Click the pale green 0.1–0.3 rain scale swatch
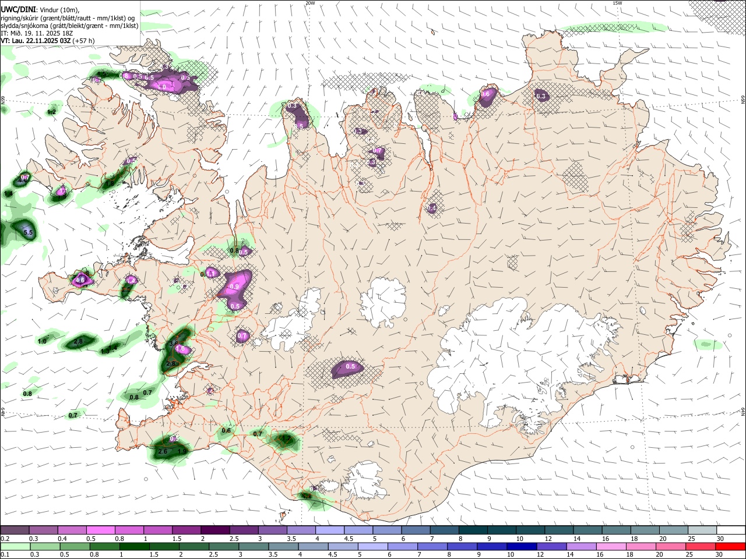 (15, 546)
